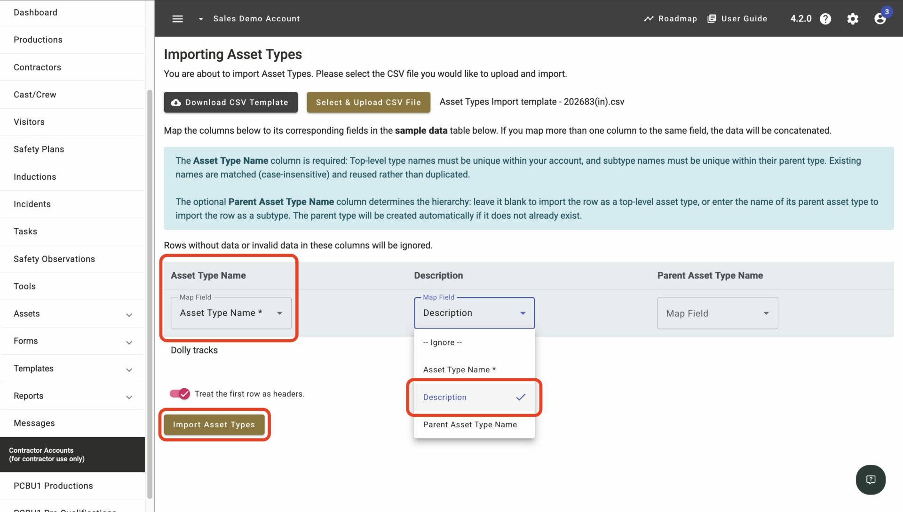The image size is (903, 512).
Task: Click the account switcher caret arrow
Action: tap(201, 19)
